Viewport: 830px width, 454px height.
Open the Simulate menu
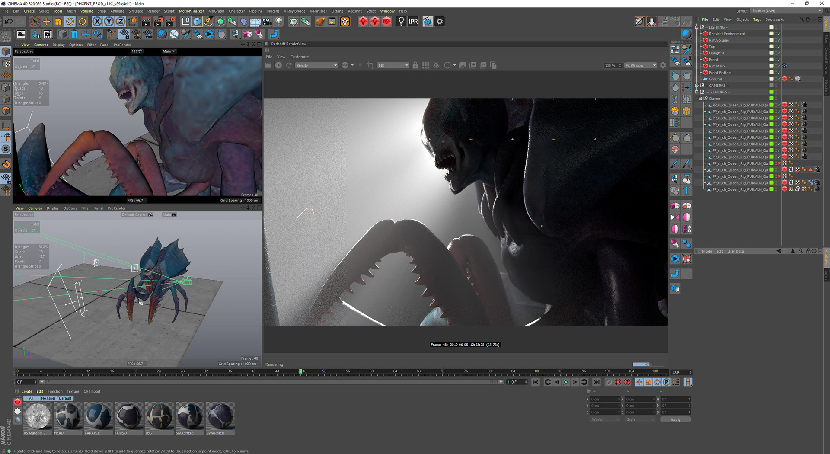(136, 11)
